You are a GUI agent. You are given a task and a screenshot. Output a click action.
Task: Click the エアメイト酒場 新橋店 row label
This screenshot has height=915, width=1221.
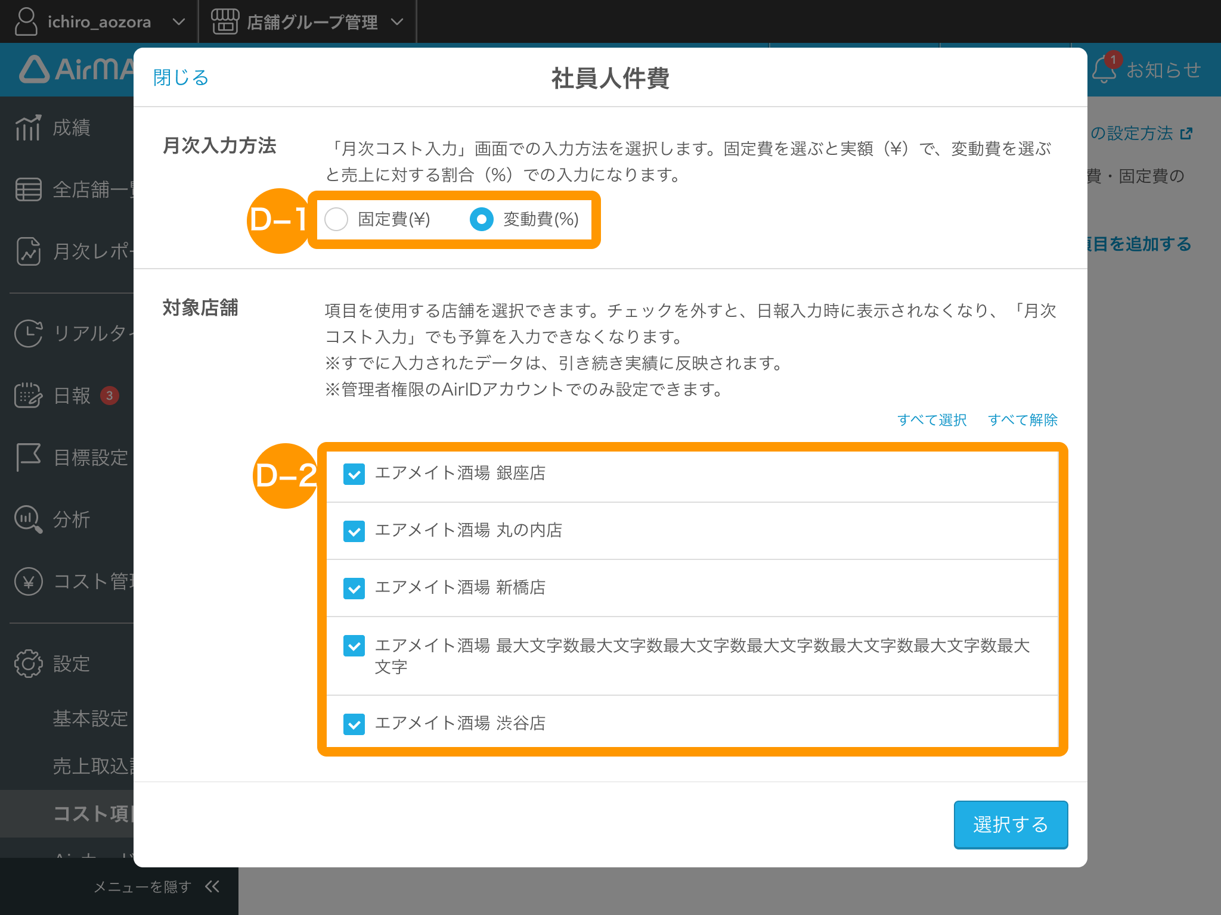pyautogui.click(x=460, y=587)
